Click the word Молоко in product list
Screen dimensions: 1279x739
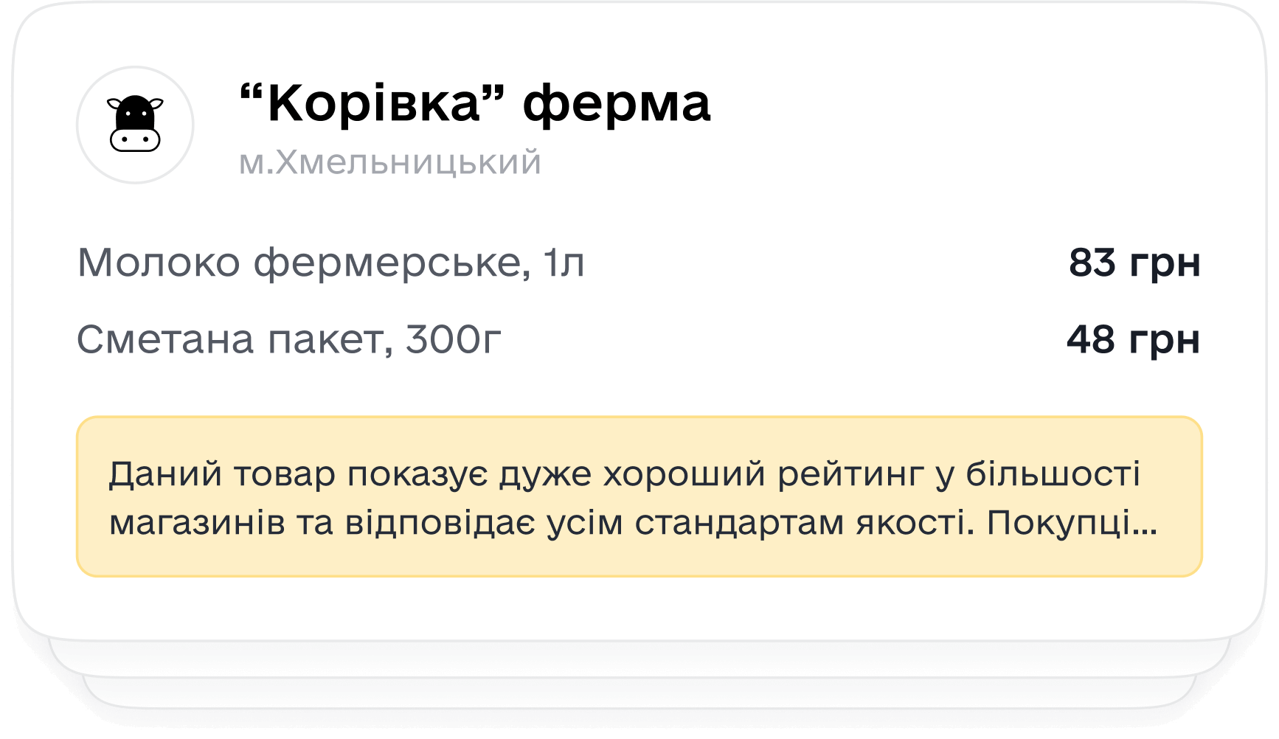tap(159, 263)
